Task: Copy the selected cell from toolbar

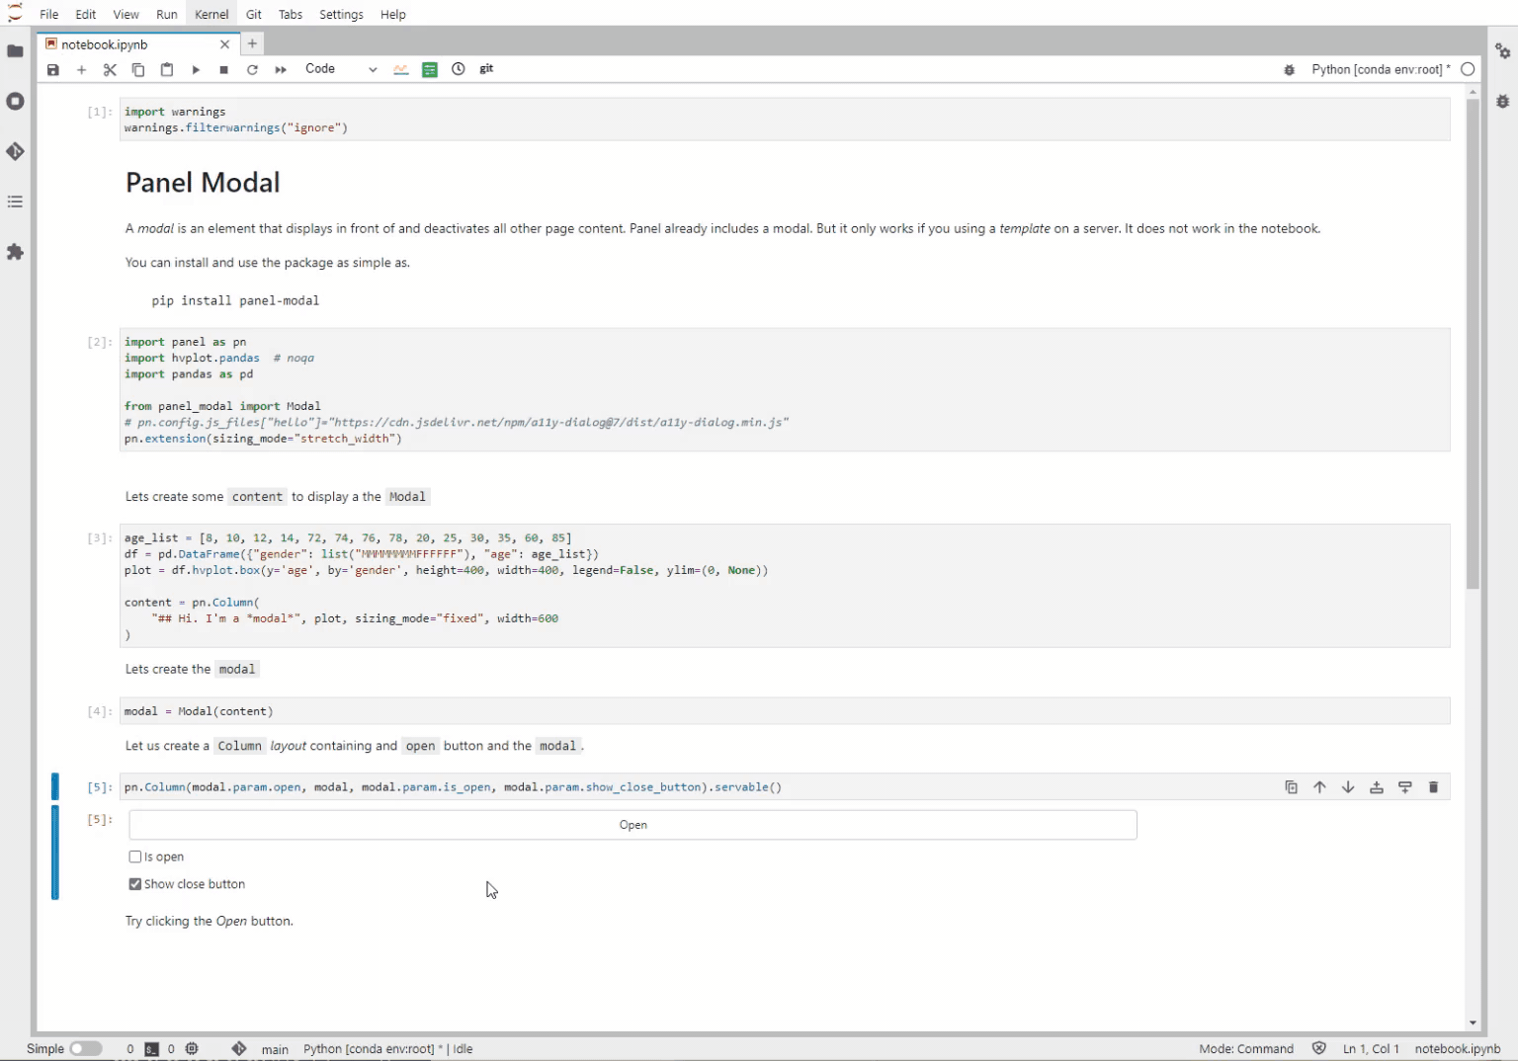Action: point(138,69)
